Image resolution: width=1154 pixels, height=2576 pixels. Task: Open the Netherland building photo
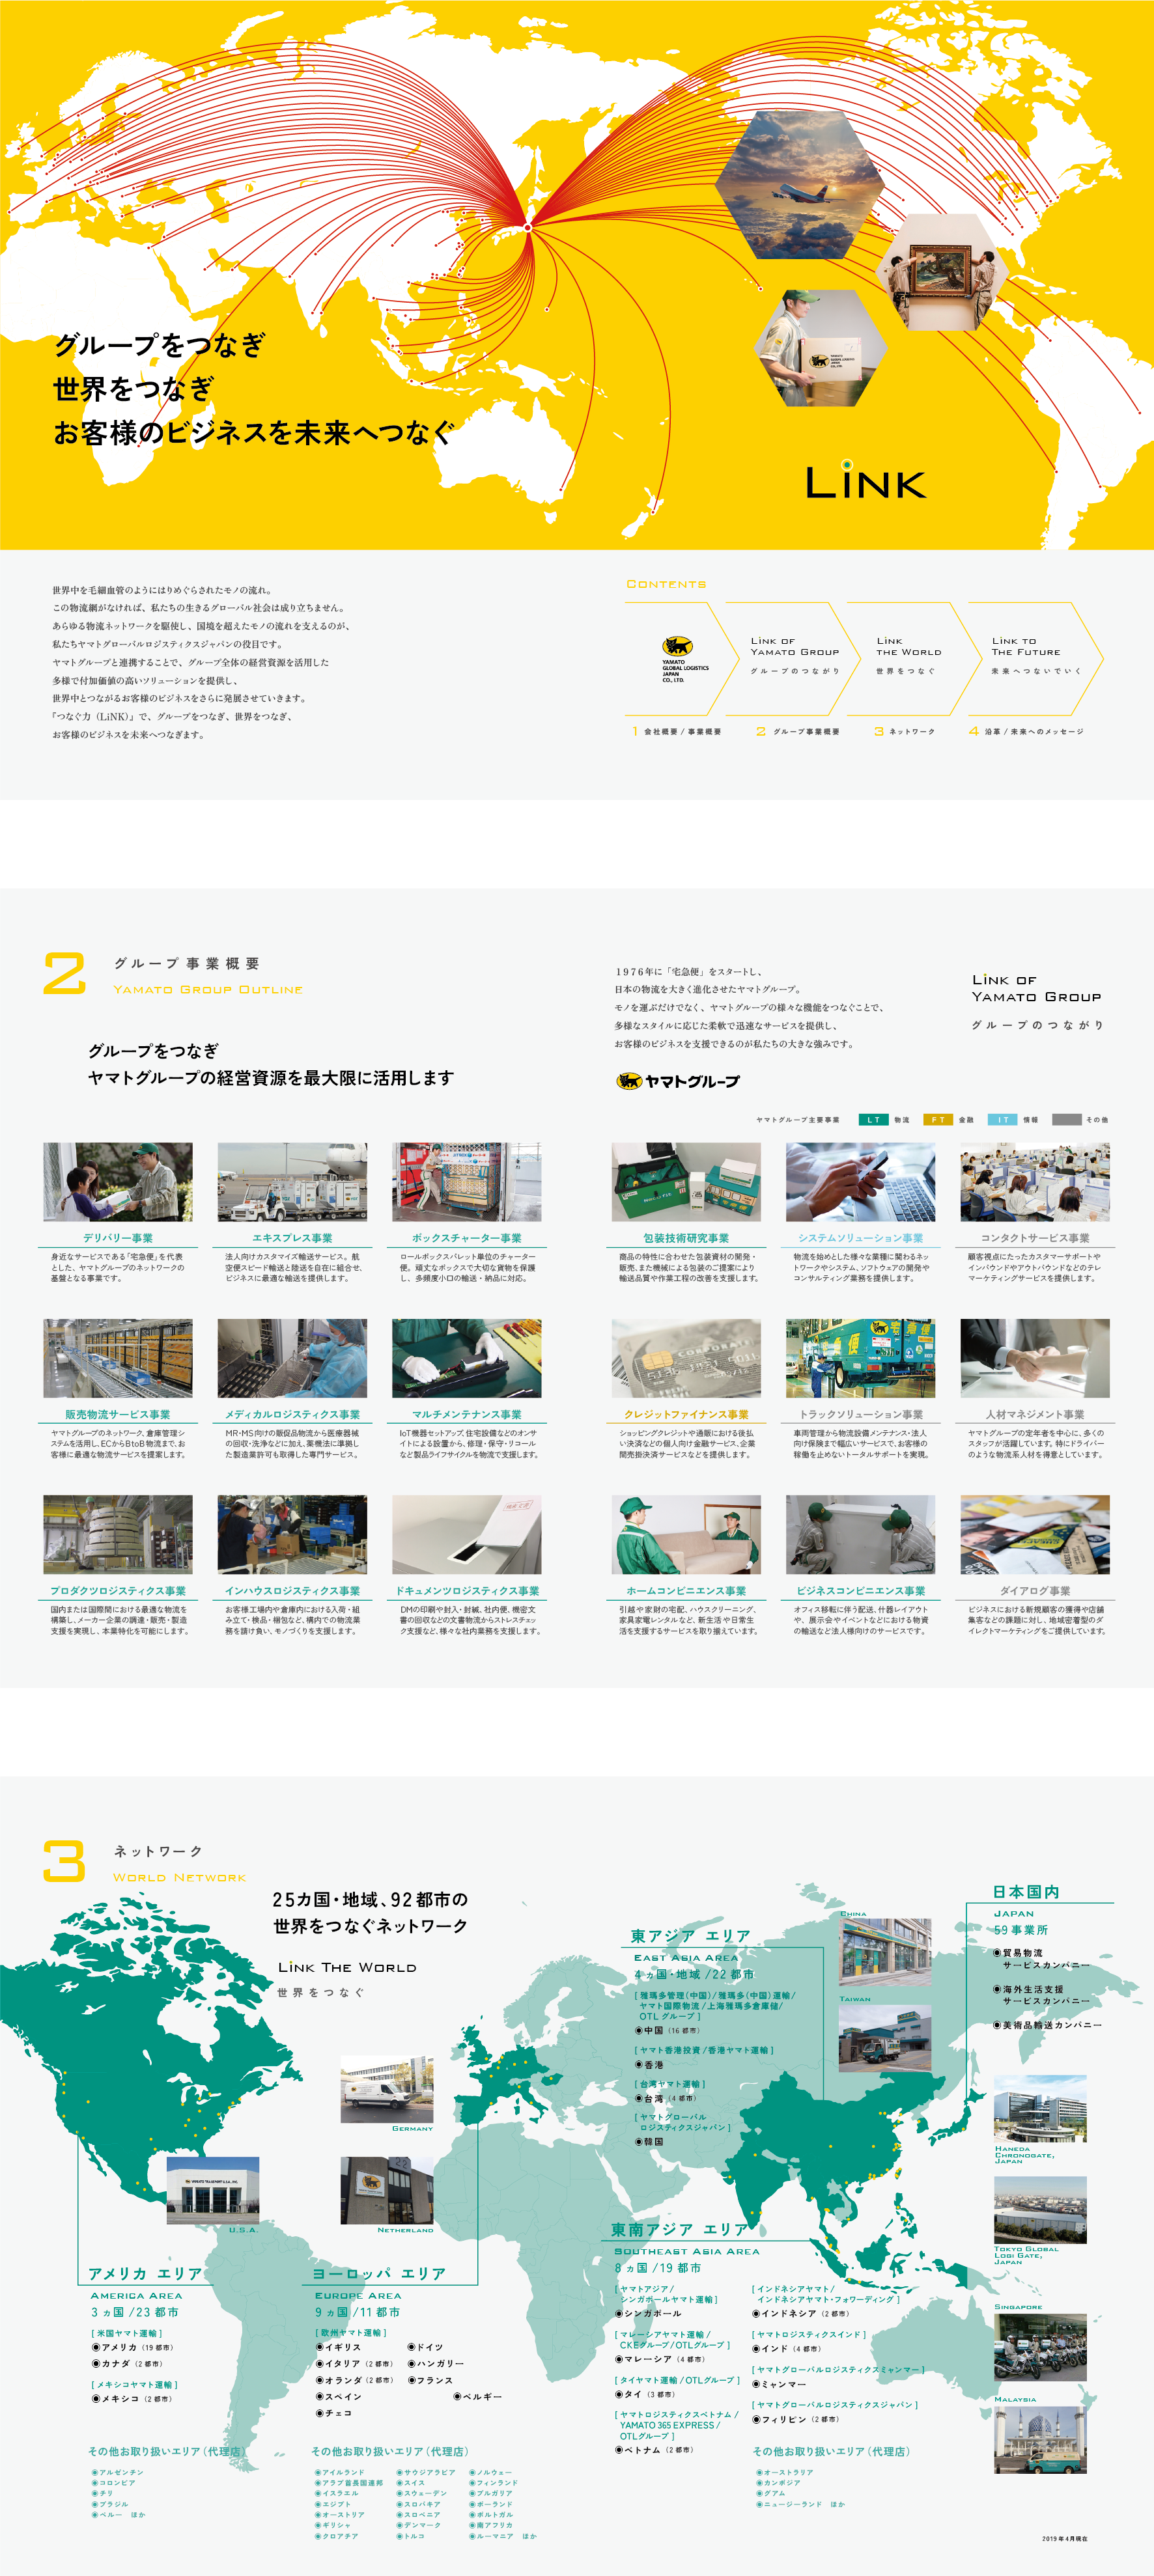(x=387, y=2190)
